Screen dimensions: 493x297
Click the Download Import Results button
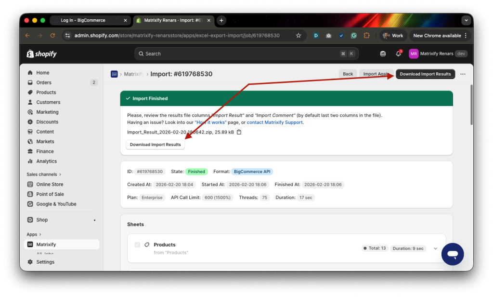click(425, 74)
